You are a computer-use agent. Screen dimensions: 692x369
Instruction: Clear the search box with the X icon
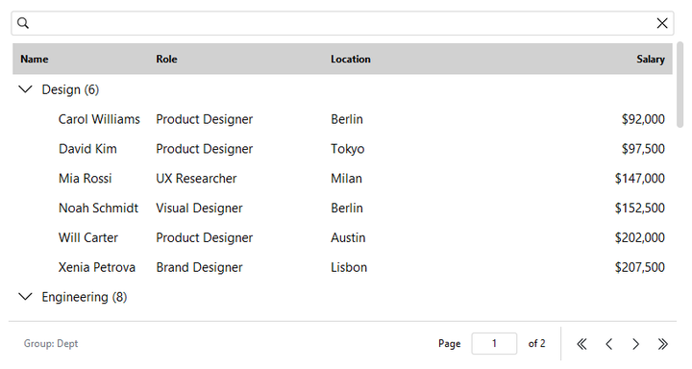(x=661, y=23)
